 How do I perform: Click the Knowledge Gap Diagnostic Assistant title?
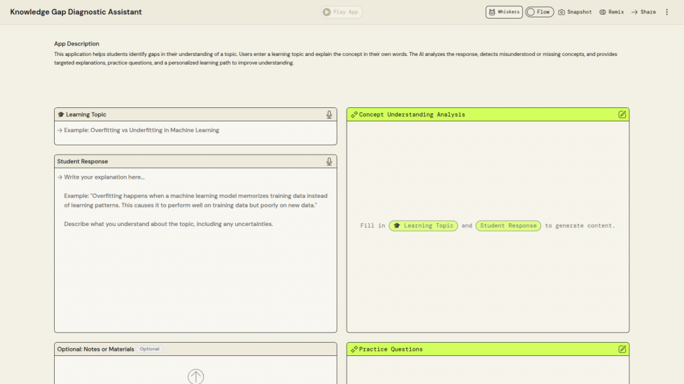(x=76, y=12)
